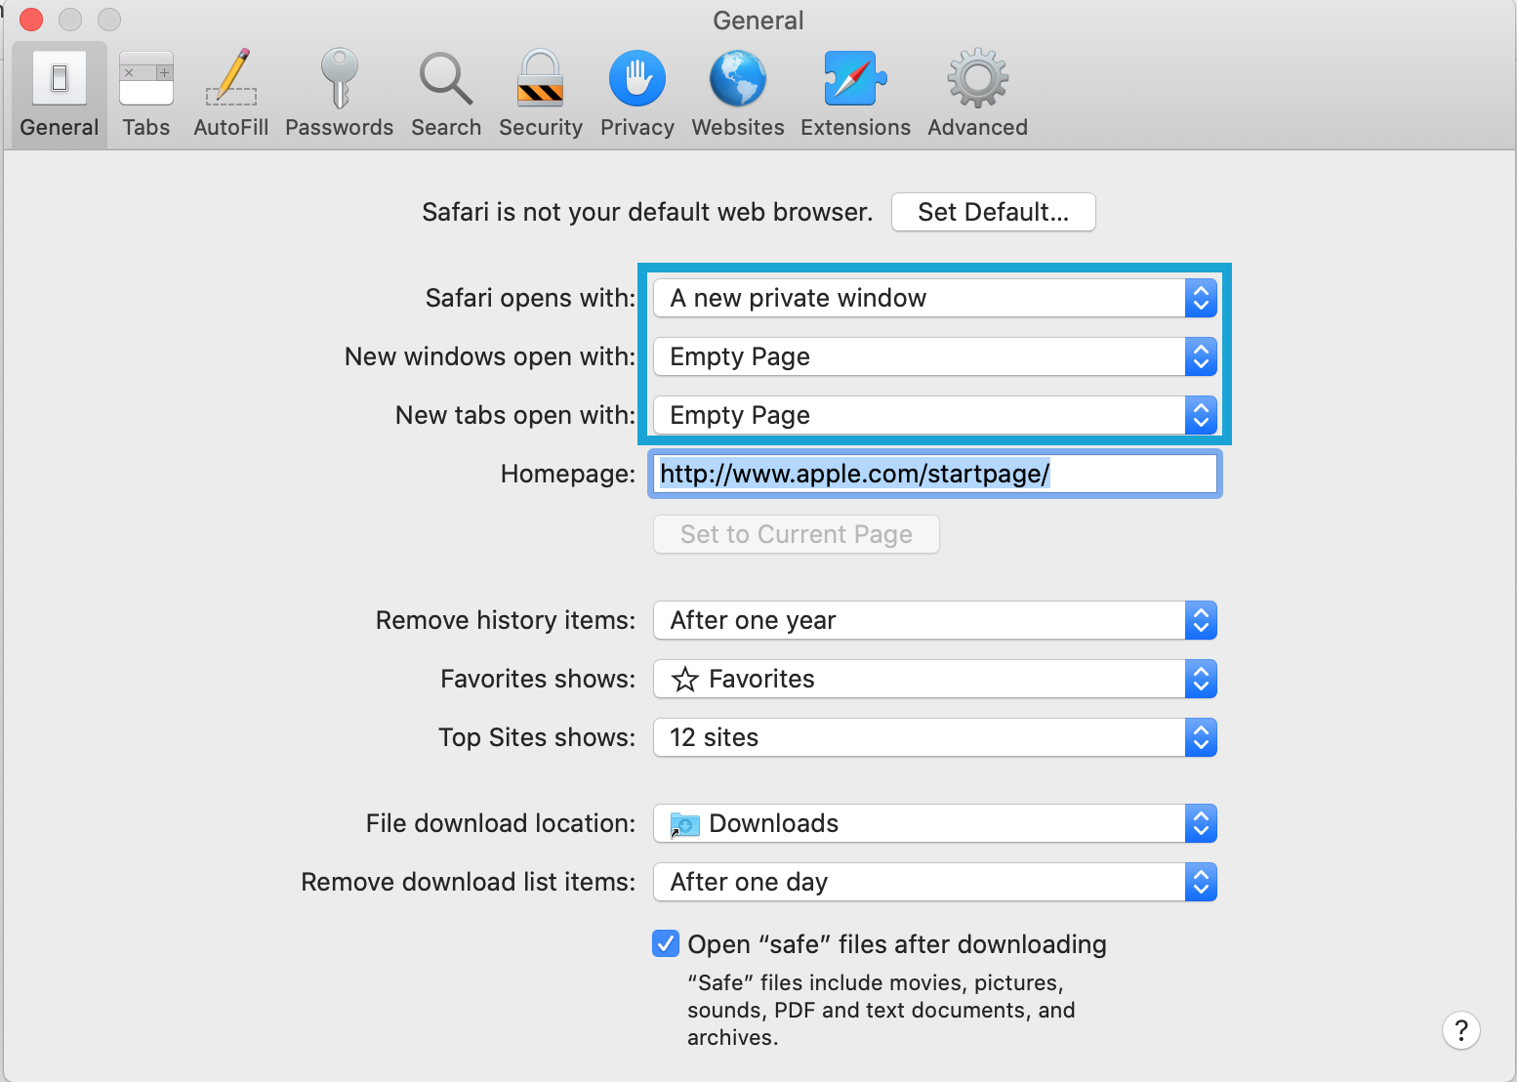The height and width of the screenshot is (1082, 1517).
Task: Expand Remove download list items dropdown
Action: (935, 882)
